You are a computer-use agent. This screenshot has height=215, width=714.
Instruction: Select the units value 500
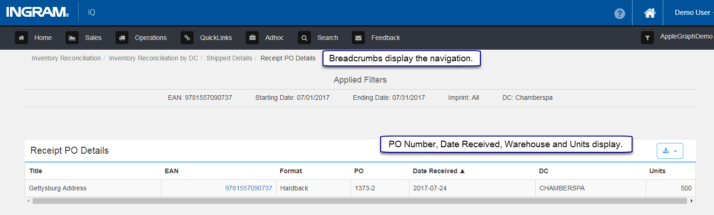tap(686, 188)
